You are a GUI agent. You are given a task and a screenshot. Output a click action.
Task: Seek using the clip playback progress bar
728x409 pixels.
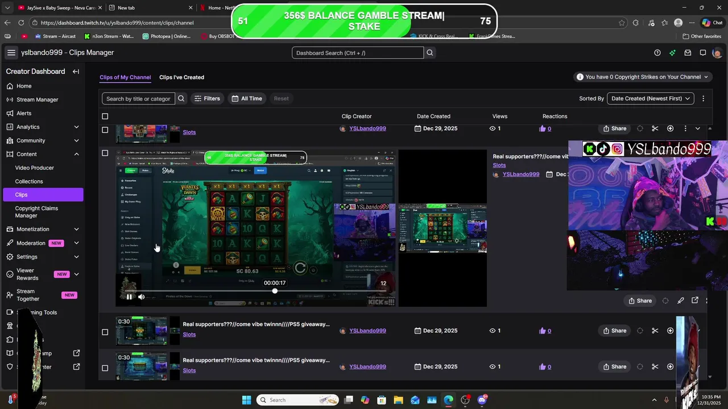click(x=256, y=291)
